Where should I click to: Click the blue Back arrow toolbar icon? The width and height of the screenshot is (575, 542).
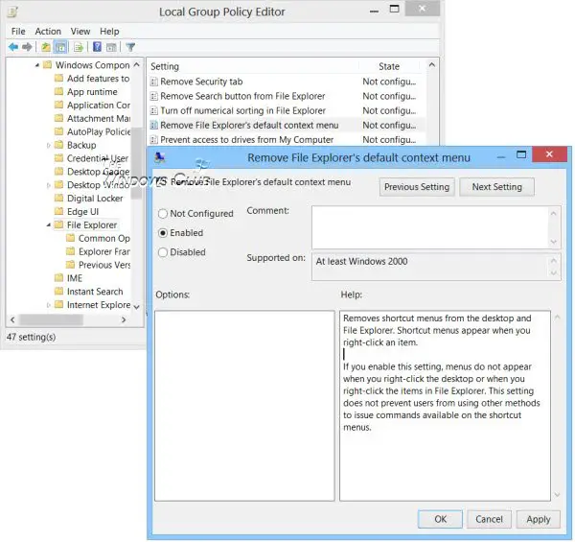coord(13,47)
